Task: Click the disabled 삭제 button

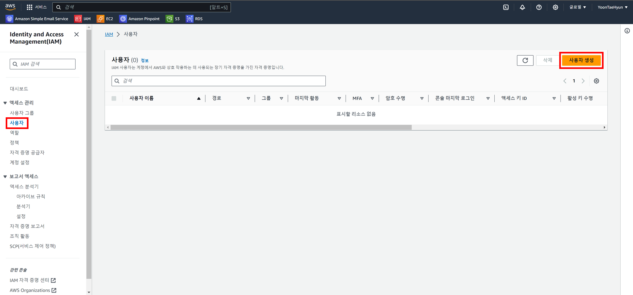Action: pos(548,60)
